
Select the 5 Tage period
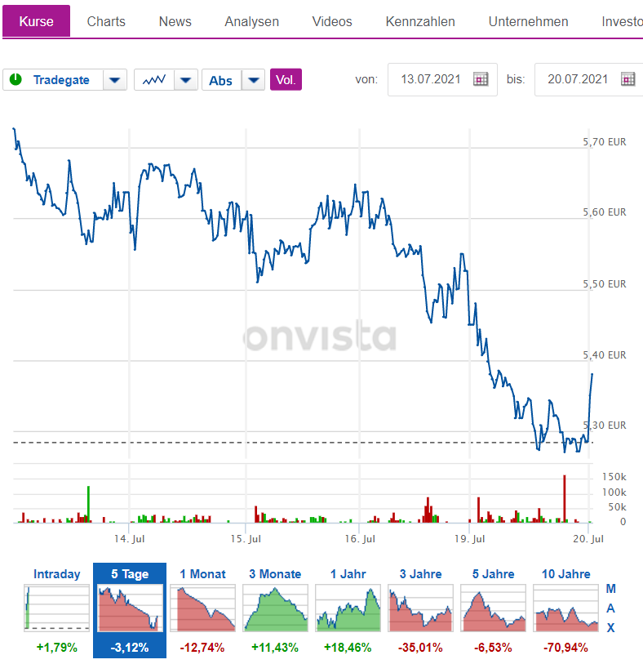point(130,574)
